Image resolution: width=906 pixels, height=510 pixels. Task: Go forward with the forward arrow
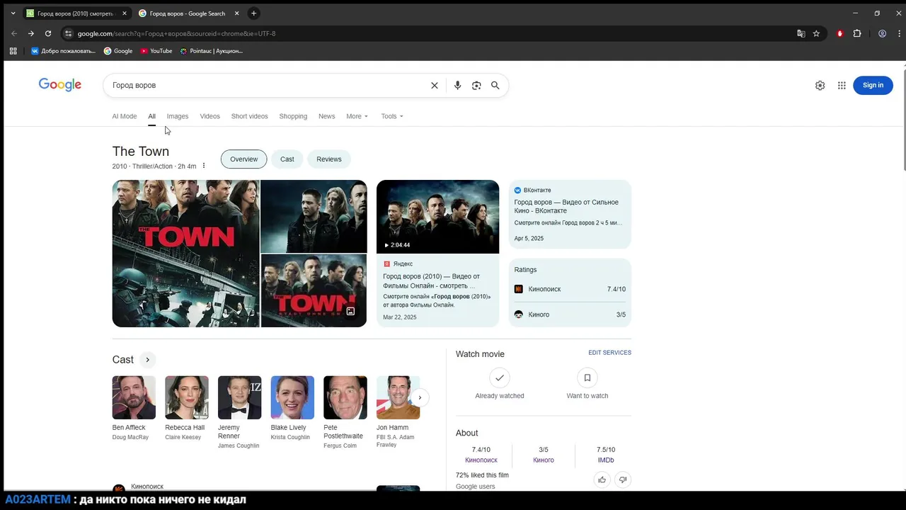point(31,33)
